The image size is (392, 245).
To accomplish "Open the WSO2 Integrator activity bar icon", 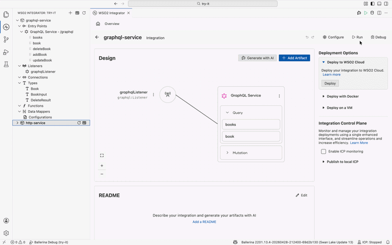I will tap(6, 27).
